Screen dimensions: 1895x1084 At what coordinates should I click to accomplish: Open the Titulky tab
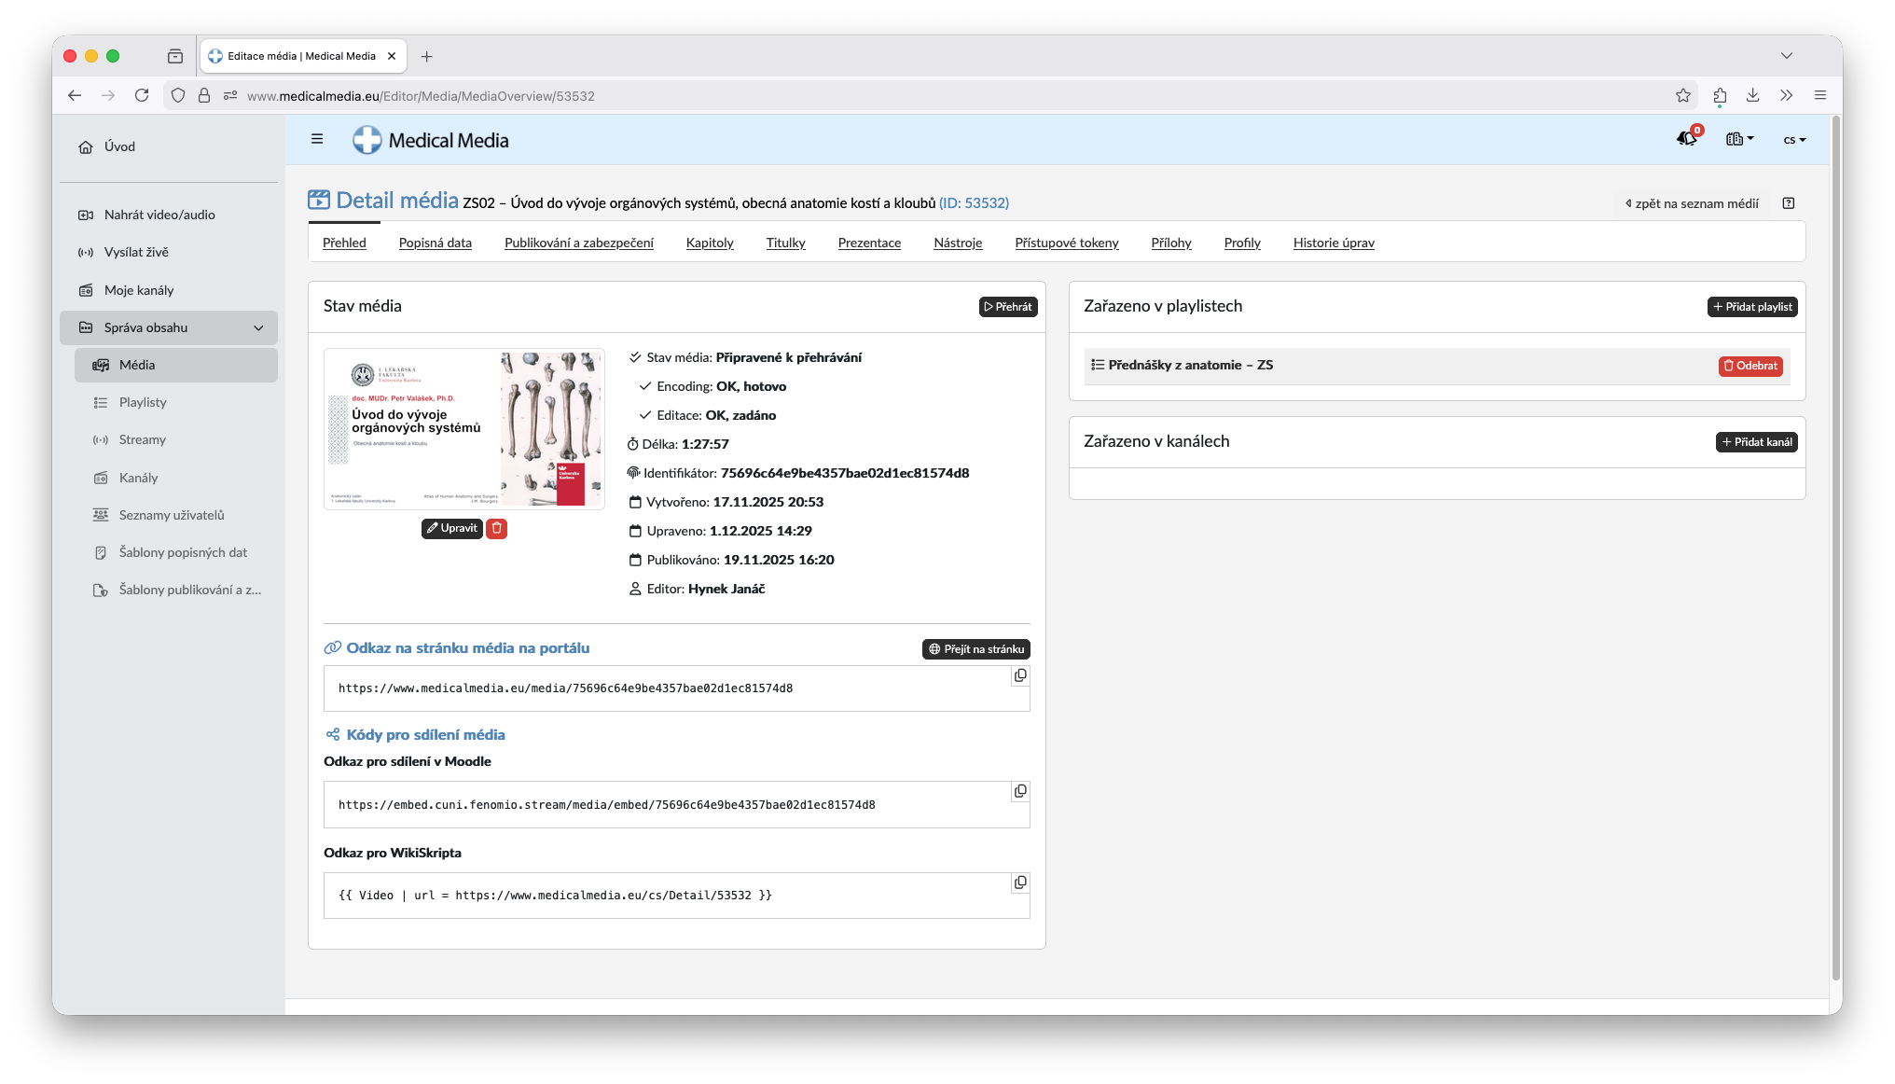point(785,243)
